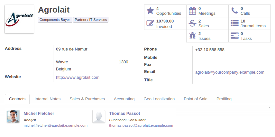Viewport: 275px width, 137px height.
Task: Click the star Opportunities icon
Action: point(150,11)
